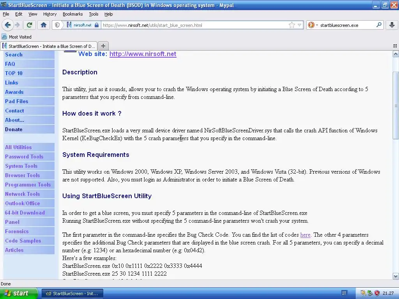
Task: Open the Tools menu
Action: (x=94, y=14)
